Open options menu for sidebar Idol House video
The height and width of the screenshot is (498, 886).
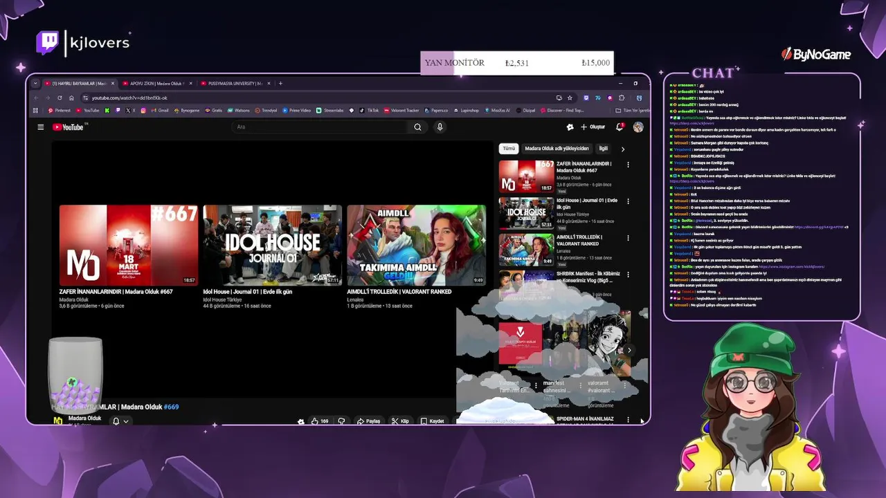click(628, 201)
